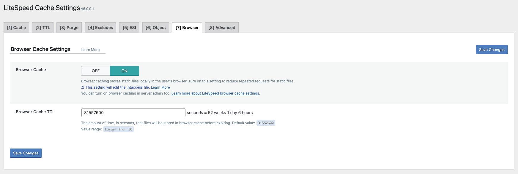
Task: Open Learn More beside Browser Cache Settings heading
Action: point(90,50)
